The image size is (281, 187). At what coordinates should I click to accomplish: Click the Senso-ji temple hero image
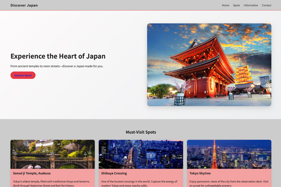coord(209,65)
